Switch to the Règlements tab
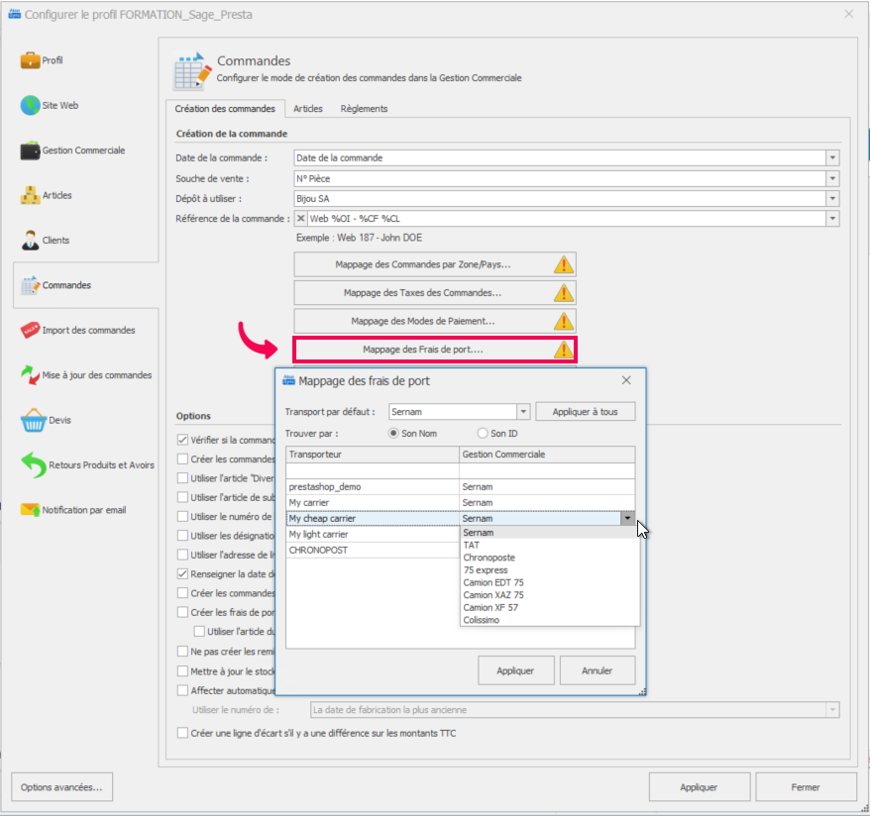This screenshot has height=816, width=870. coord(364,109)
